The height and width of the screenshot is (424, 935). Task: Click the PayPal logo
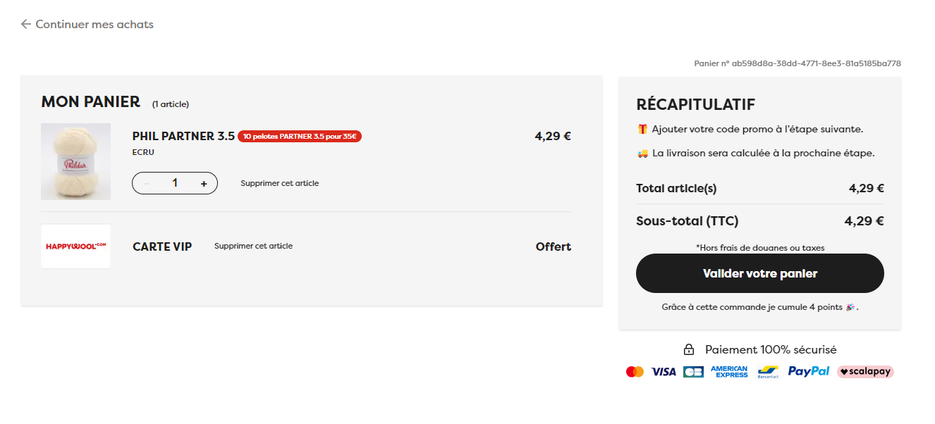[809, 371]
